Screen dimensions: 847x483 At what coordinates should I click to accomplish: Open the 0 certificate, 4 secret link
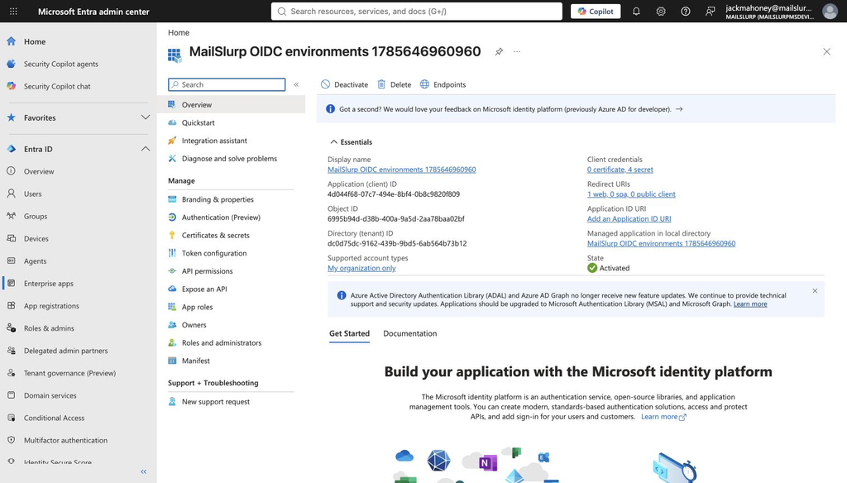click(x=620, y=170)
